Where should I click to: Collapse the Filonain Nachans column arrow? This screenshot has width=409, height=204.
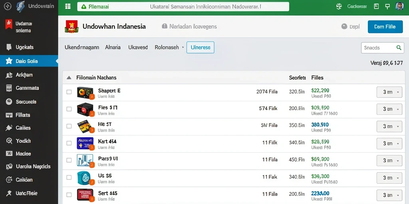pyautogui.click(x=69, y=78)
